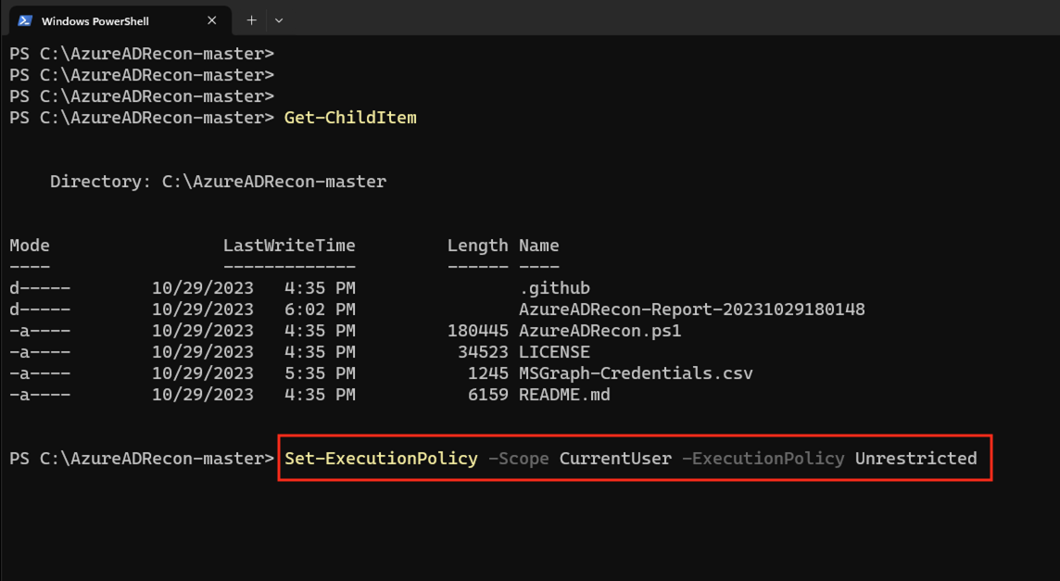Image resolution: width=1060 pixels, height=581 pixels.
Task: Click the MSGraph-Credentials.csv file name
Action: (636, 373)
